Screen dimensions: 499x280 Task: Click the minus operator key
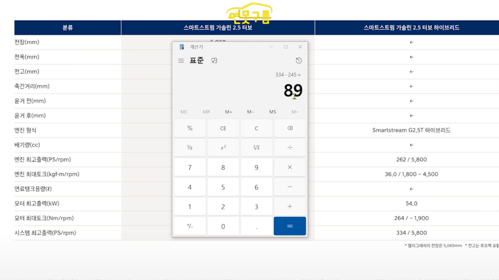click(289, 187)
